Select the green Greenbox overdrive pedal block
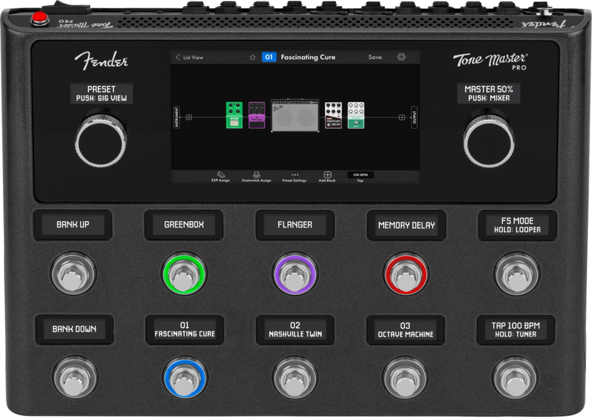592x417 pixels. (x=234, y=115)
